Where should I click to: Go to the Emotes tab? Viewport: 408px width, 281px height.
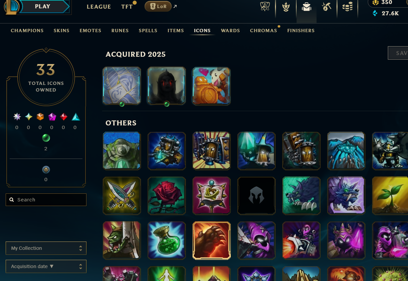coord(90,31)
